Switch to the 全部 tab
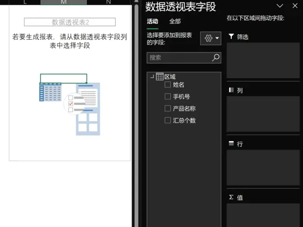This screenshot has width=303, height=227. click(175, 21)
